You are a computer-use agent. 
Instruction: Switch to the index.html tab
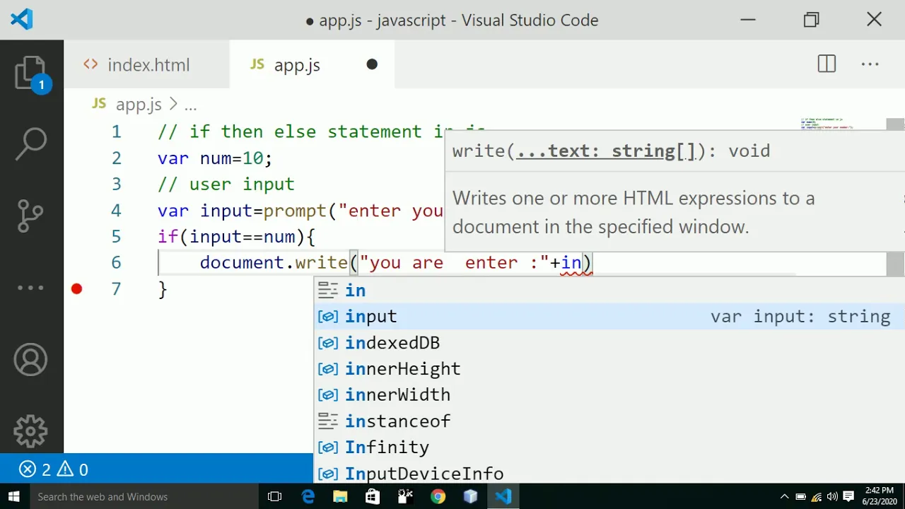147,64
